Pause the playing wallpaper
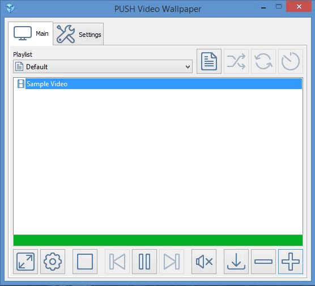 [x=144, y=262]
